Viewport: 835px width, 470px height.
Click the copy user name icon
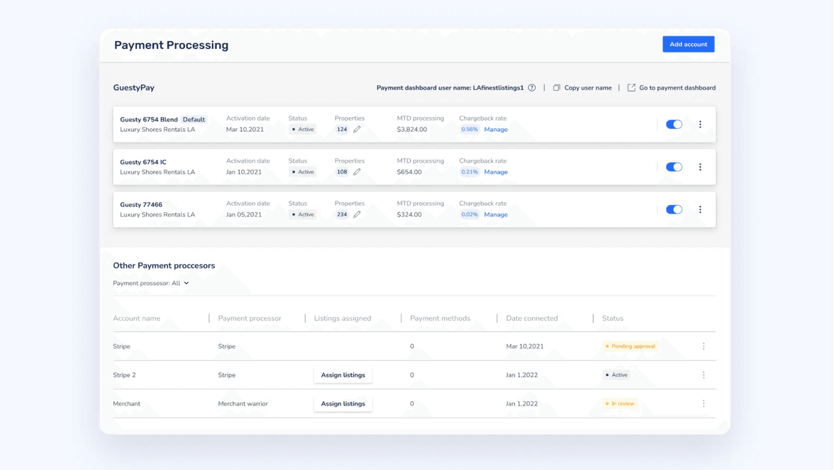(x=557, y=87)
